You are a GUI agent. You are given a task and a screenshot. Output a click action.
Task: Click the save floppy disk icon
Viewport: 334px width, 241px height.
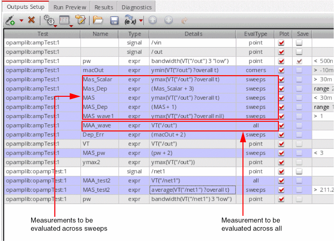point(114,20)
